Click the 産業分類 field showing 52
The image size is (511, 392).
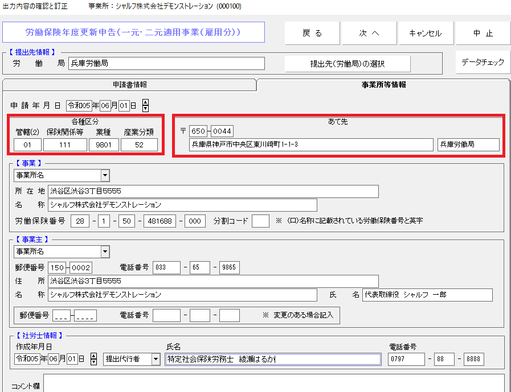click(x=139, y=145)
